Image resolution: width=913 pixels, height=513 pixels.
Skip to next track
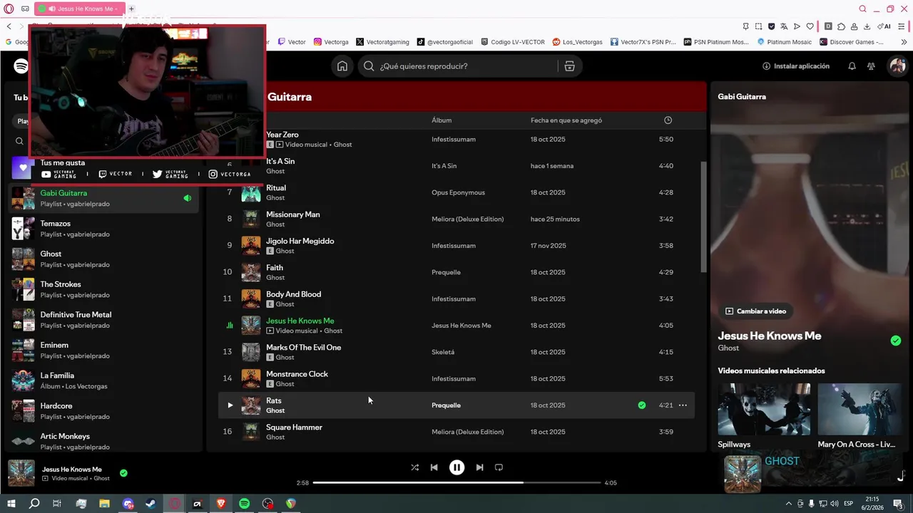point(479,467)
